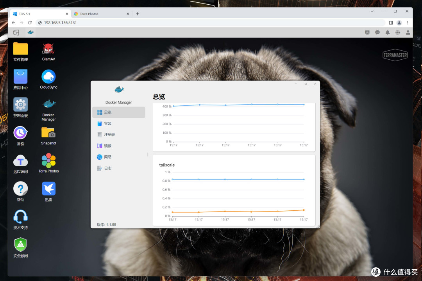Select 总览 overview in Docker Manager sidebar
The height and width of the screenshot is (281, 422).
tap(119, 112)
